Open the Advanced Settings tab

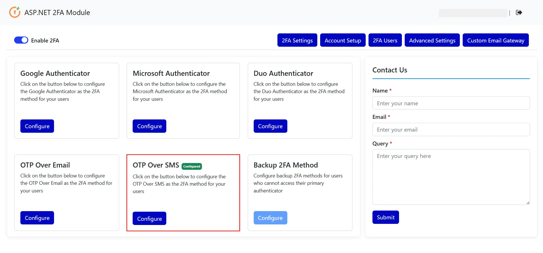[432, 40]
